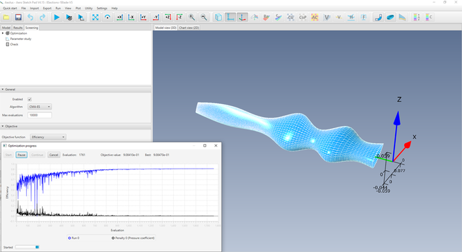Cancel the optimization progress
462x252 pixels.
(x=54, y=155)
